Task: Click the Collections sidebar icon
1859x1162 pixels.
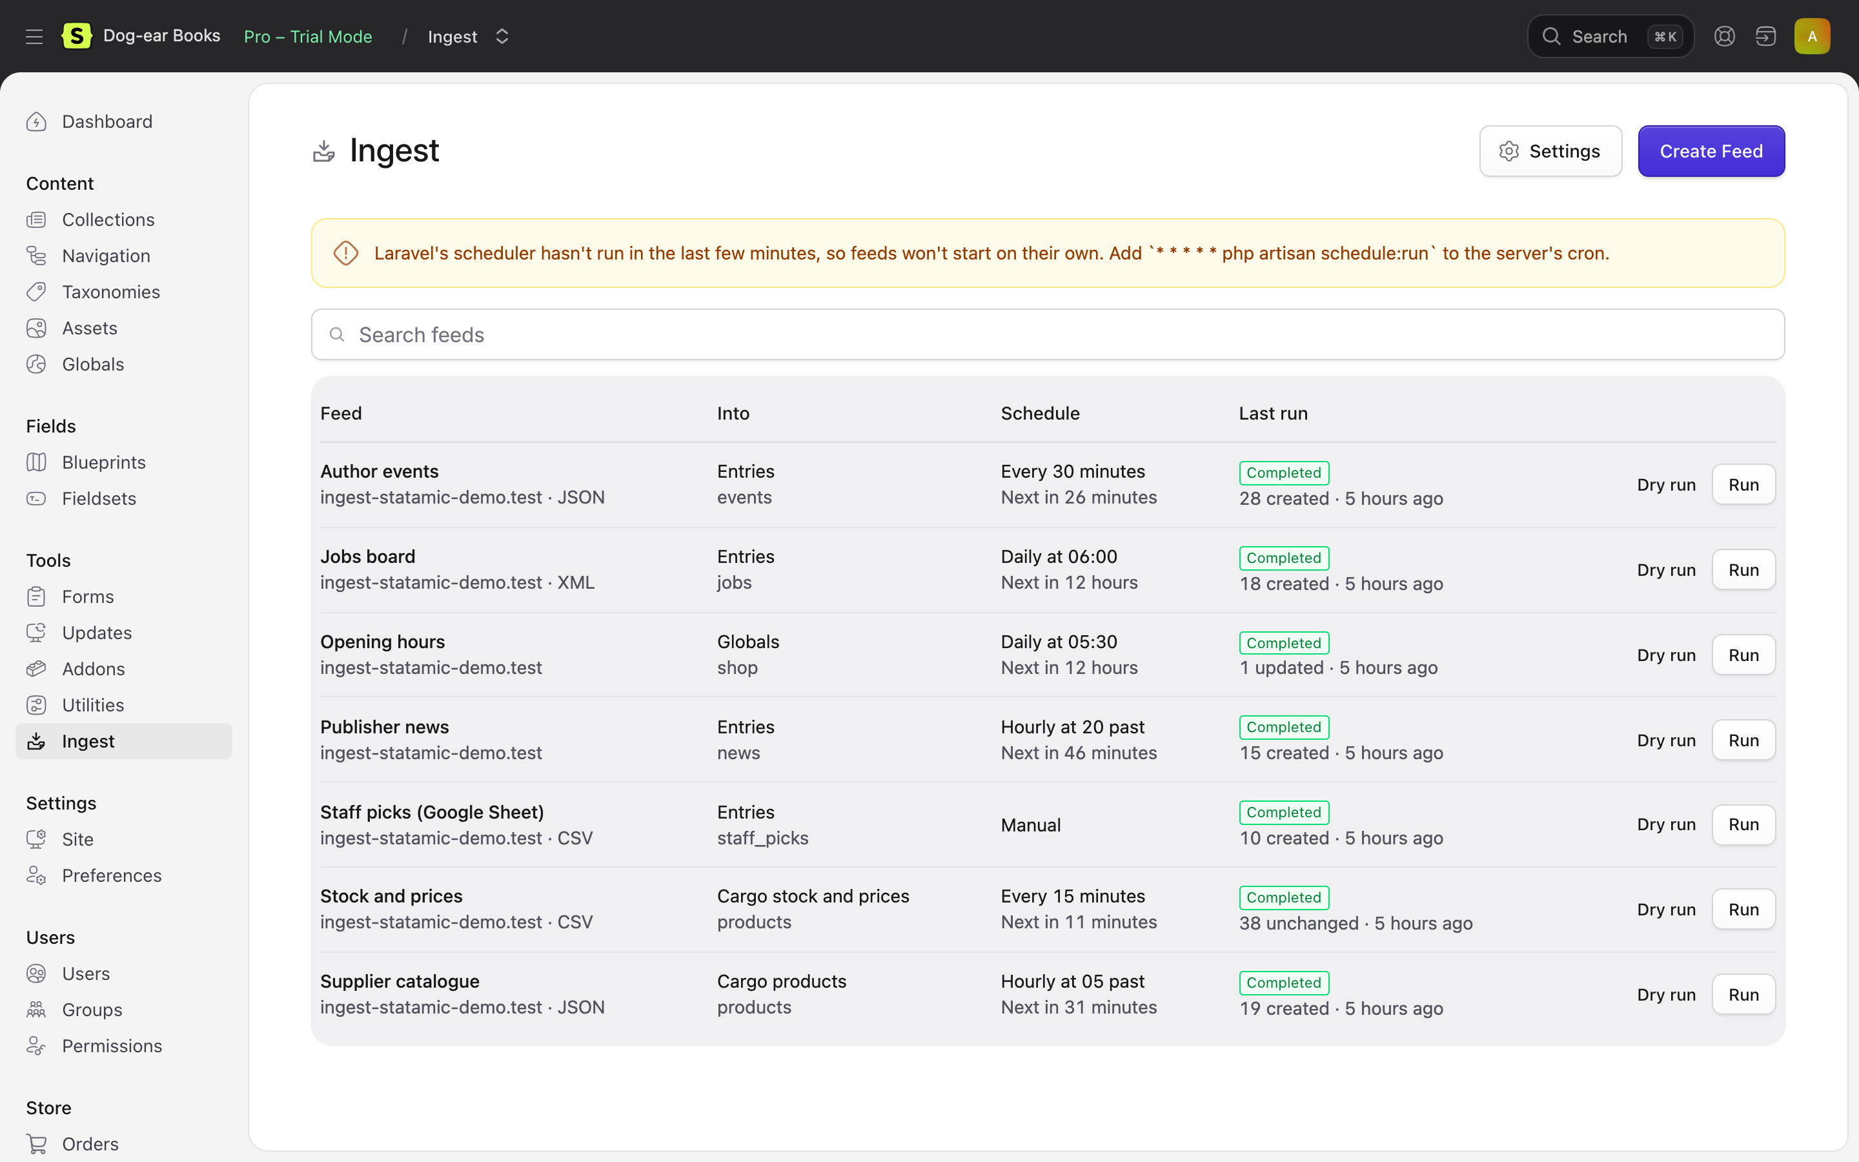Action: (x=36, y=219)
